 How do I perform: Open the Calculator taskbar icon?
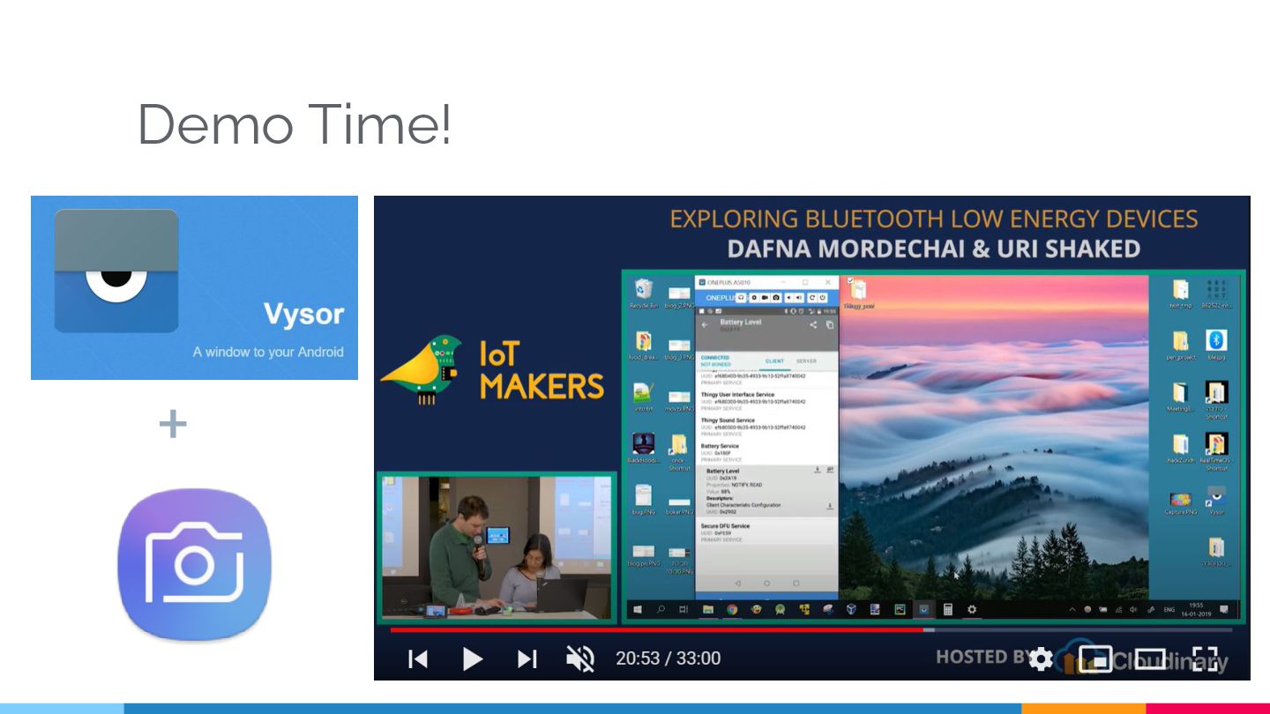pyautogui.click(x=948, y=609)
